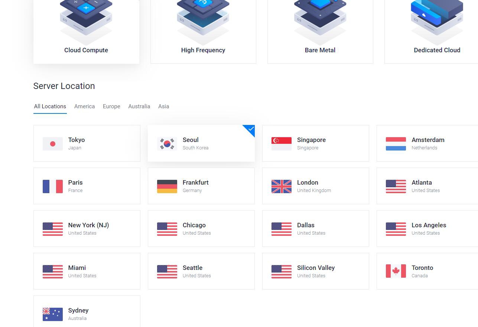Deselect the checked Seoul location card

(x=201, y=143)
